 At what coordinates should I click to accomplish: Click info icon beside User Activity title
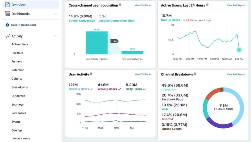91,74
